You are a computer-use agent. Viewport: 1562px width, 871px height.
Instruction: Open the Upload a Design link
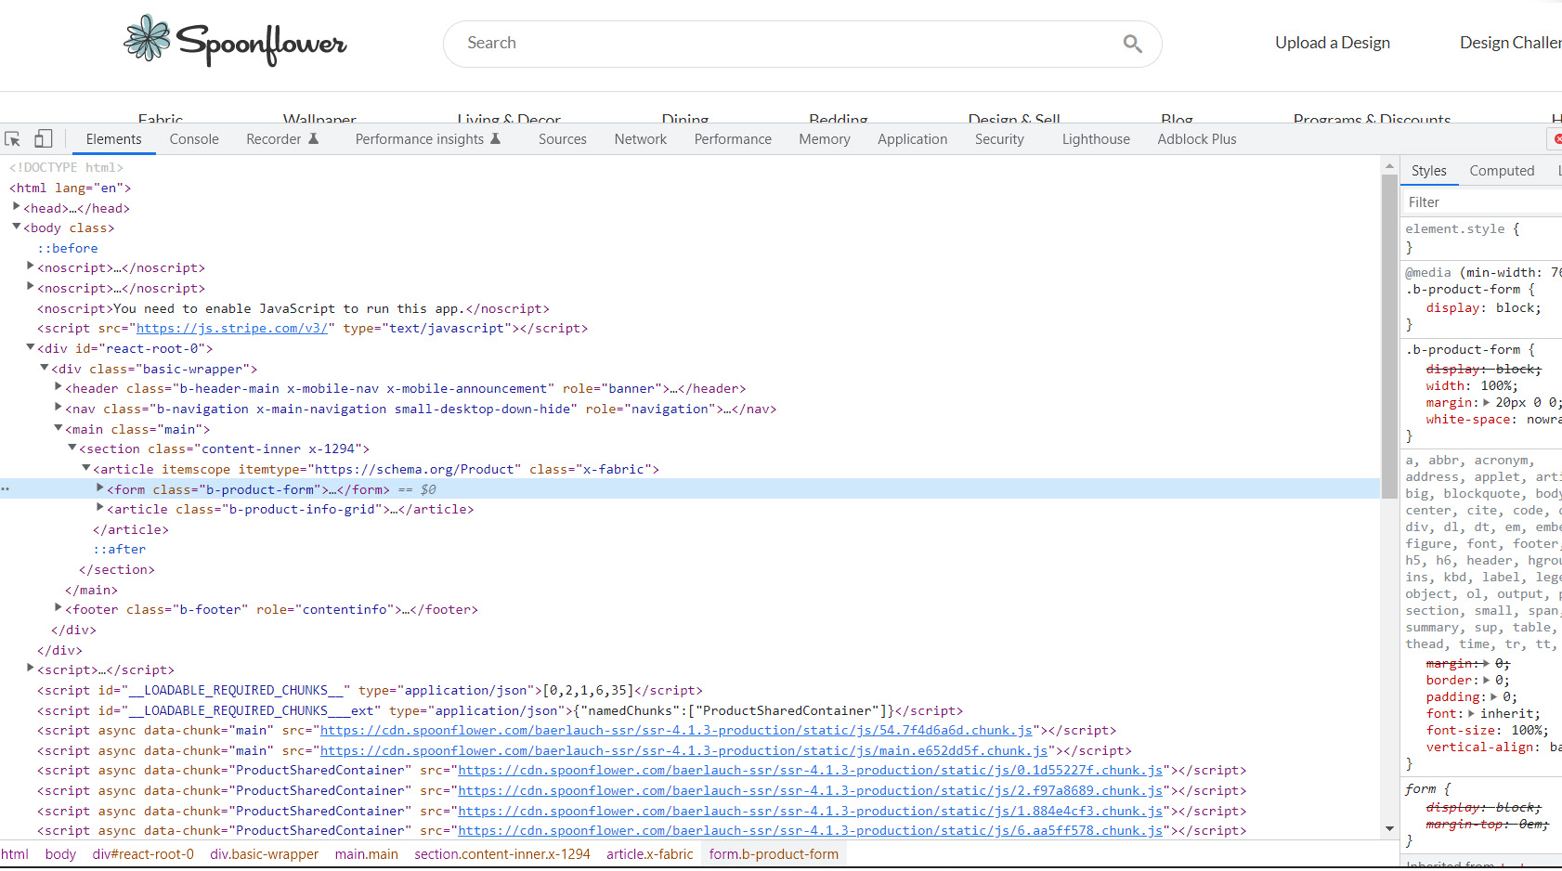pyautogui.click(x=1333, y=43)
